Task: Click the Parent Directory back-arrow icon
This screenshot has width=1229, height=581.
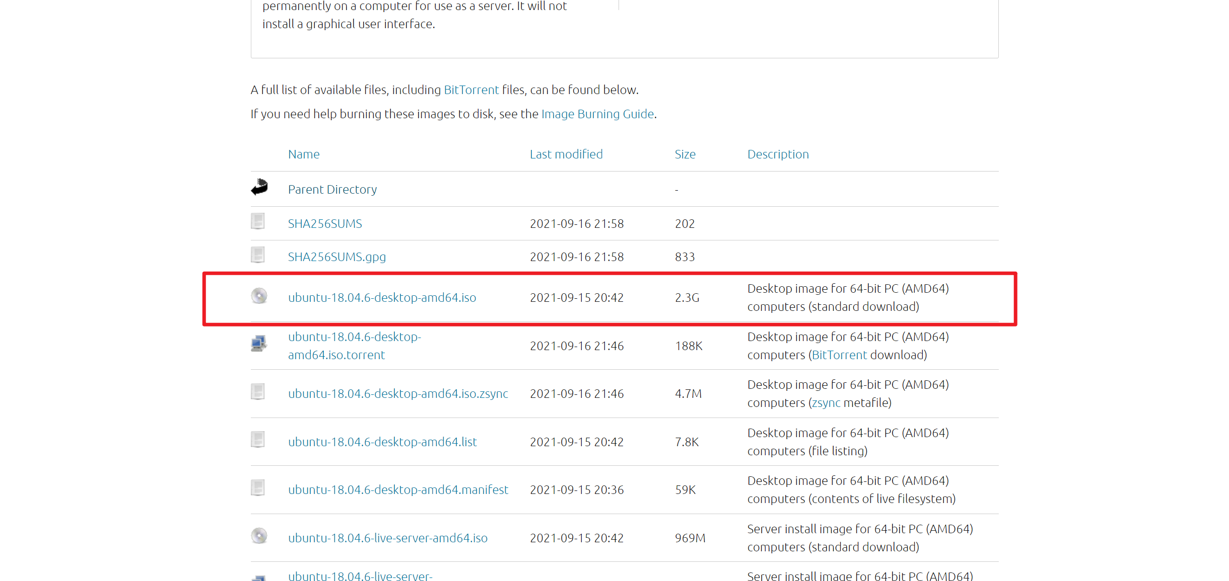Action: coord(259,188)
